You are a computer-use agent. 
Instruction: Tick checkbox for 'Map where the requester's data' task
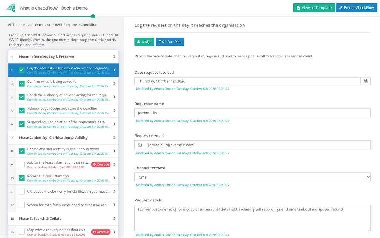[22, 232]
